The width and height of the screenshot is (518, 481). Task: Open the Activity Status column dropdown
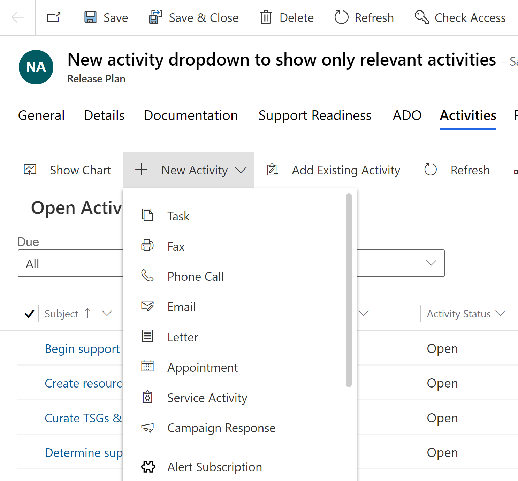tap(501, 314)
